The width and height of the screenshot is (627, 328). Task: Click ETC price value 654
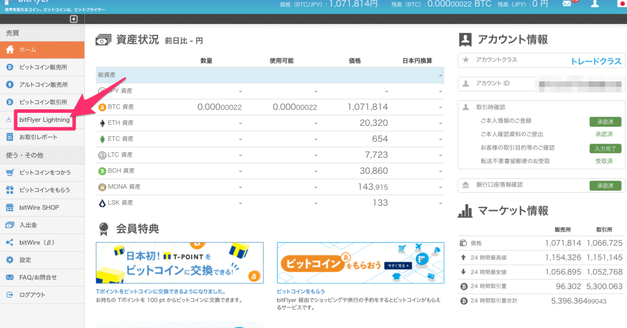pyautogui.click(x=380, y=139)
